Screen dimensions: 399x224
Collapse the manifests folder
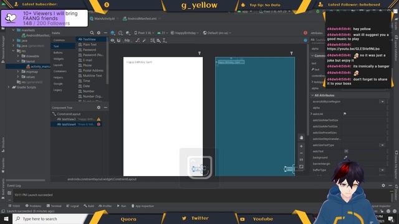(x=13, y=30)
